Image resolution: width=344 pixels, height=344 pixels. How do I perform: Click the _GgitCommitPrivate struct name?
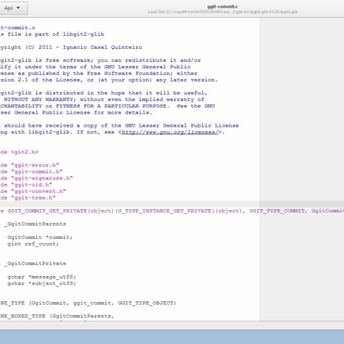click(35, 264)
